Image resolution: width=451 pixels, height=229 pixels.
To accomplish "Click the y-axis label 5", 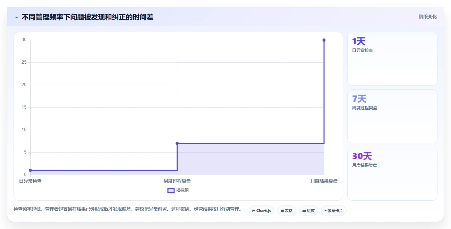I will 25,152.
